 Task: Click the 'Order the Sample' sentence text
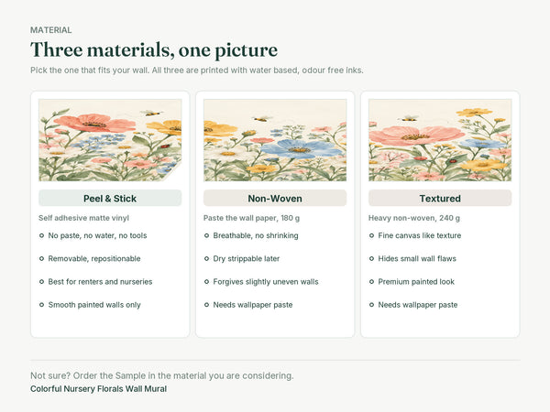click(162, 375)
